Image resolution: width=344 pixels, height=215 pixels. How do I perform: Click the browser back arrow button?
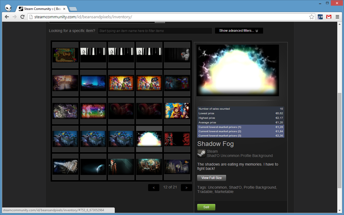7,17
